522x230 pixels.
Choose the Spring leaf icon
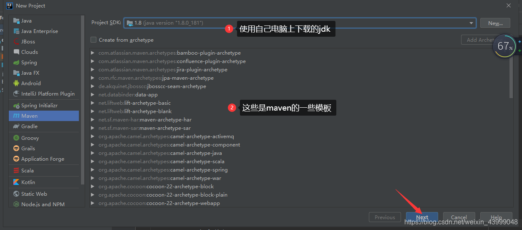[x=16, y=63]
